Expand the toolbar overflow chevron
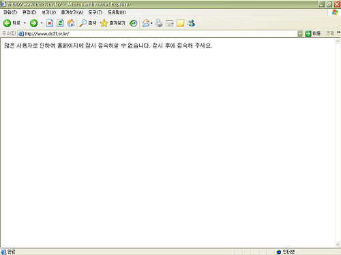This screenshot has height=255, width=341. point(338,33)
